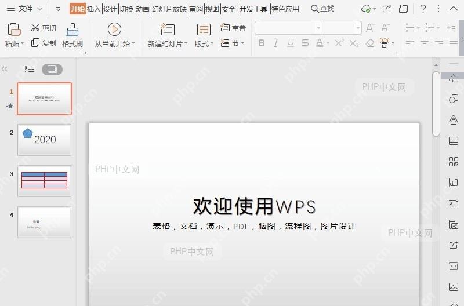
Task: Toggle Underline formatting
Action: click(x=291, y=43)
